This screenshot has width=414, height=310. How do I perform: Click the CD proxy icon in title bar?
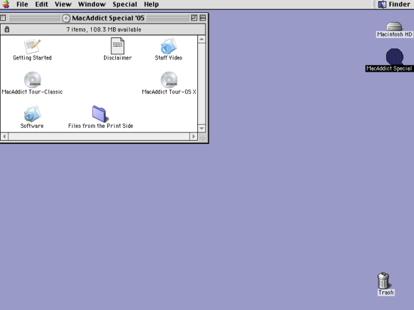pos(66,18)
